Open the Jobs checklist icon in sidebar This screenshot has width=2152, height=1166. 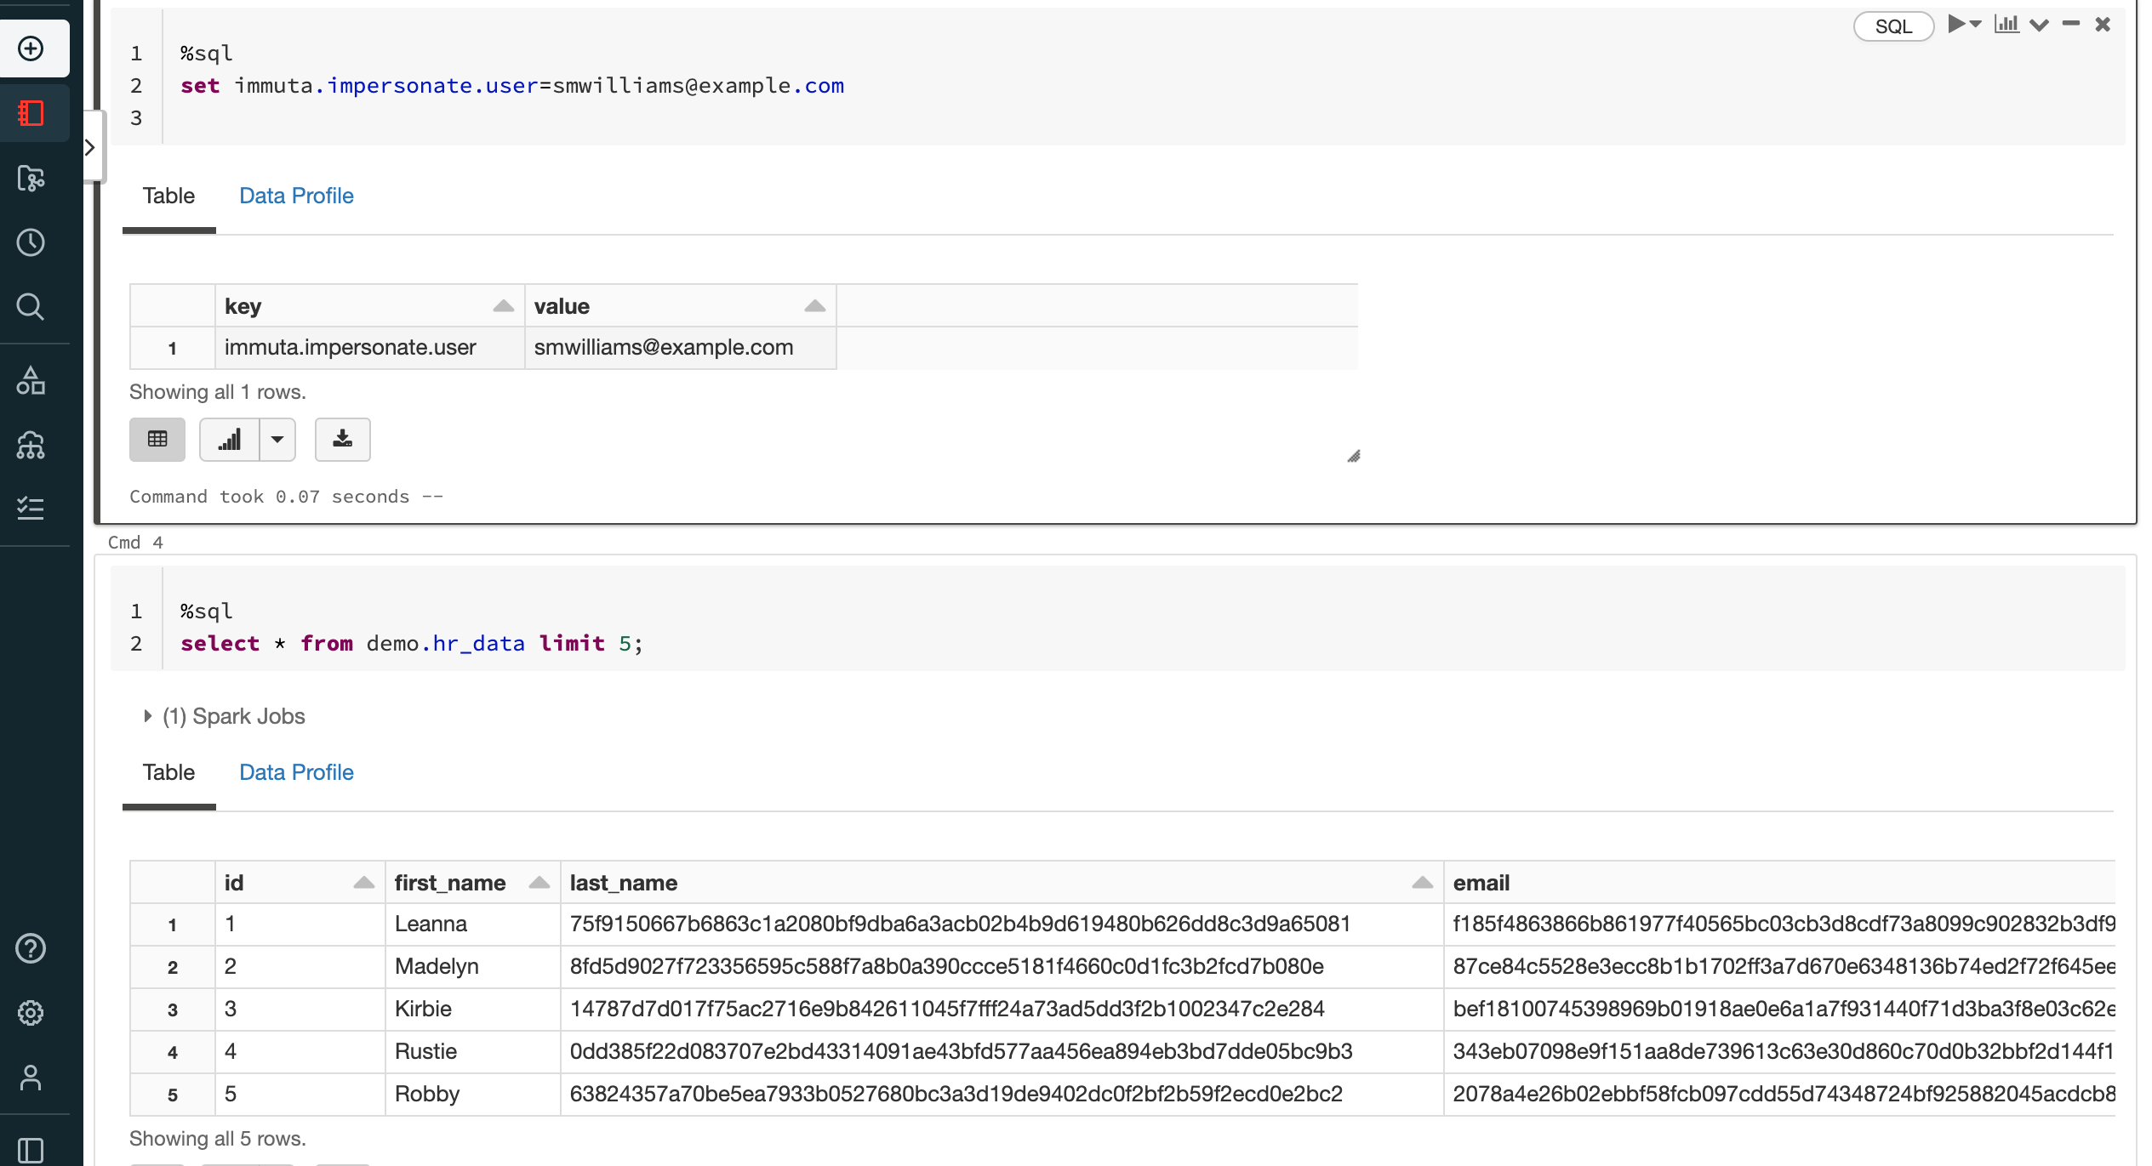click(x=31, y=509)
